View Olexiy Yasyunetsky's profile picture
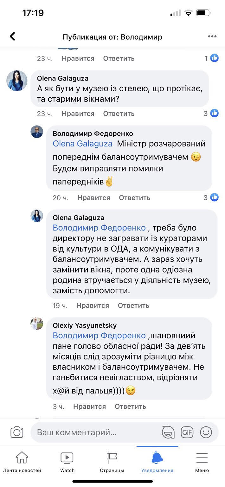The image size is (225, 487). pyautogui.click(x=37, y=324)
